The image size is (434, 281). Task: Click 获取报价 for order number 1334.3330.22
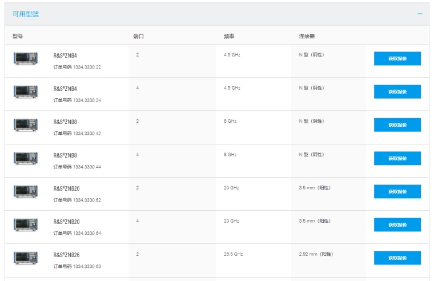(397, 58)
